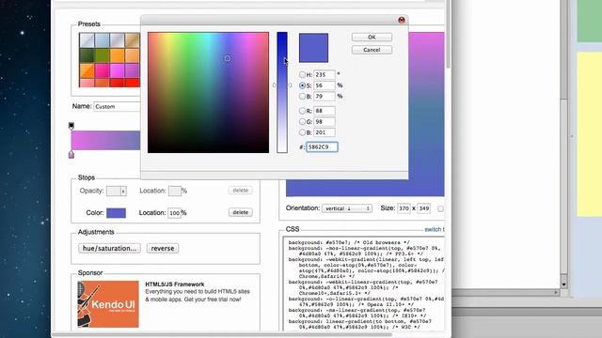Click the current color preview swatch
Screen dimensions: 602x338
click(x=313, y=48)
